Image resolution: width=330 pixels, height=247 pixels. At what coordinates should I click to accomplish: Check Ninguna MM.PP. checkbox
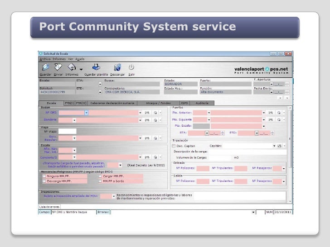point(44,176)
